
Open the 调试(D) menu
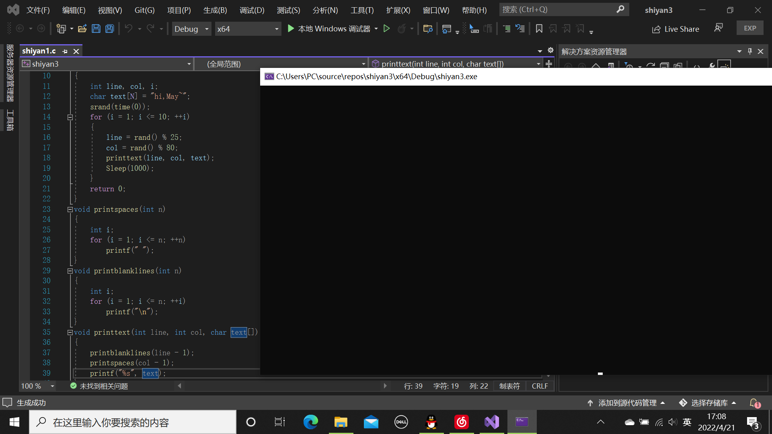(x=252, y=10)
